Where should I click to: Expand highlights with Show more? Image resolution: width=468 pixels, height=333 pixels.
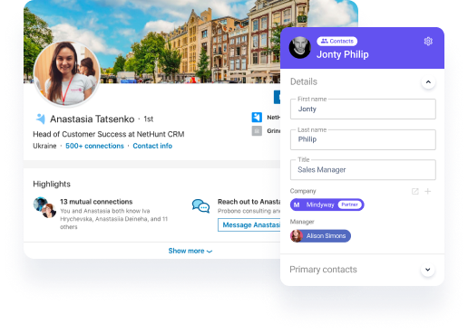coord(190,251)
